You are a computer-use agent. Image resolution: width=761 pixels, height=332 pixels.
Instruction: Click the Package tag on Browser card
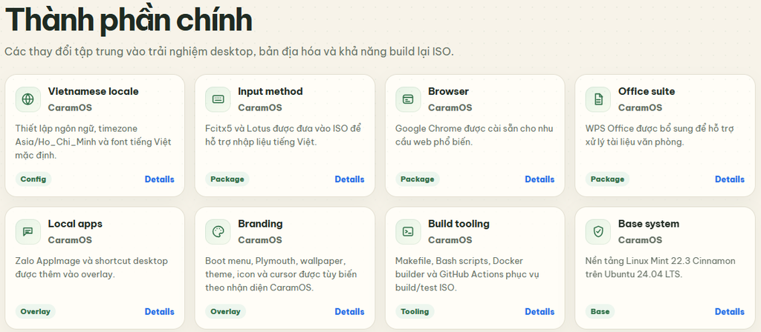(x=418, y=179)
